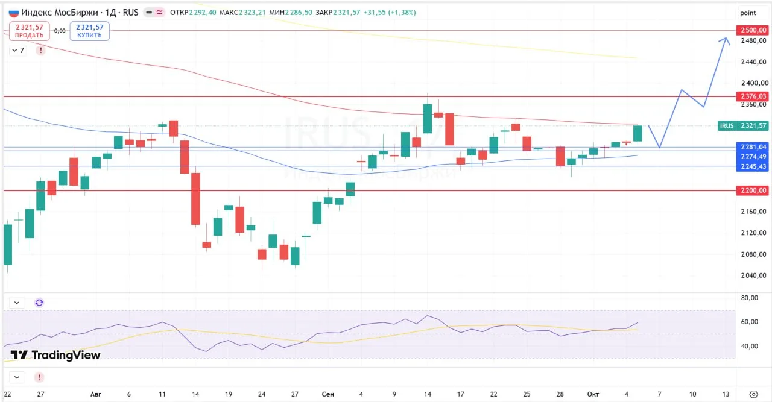This screenshot has height=402, width=772.
Task: Select the blue 2245,43 price label
Action: pos(752,166)
